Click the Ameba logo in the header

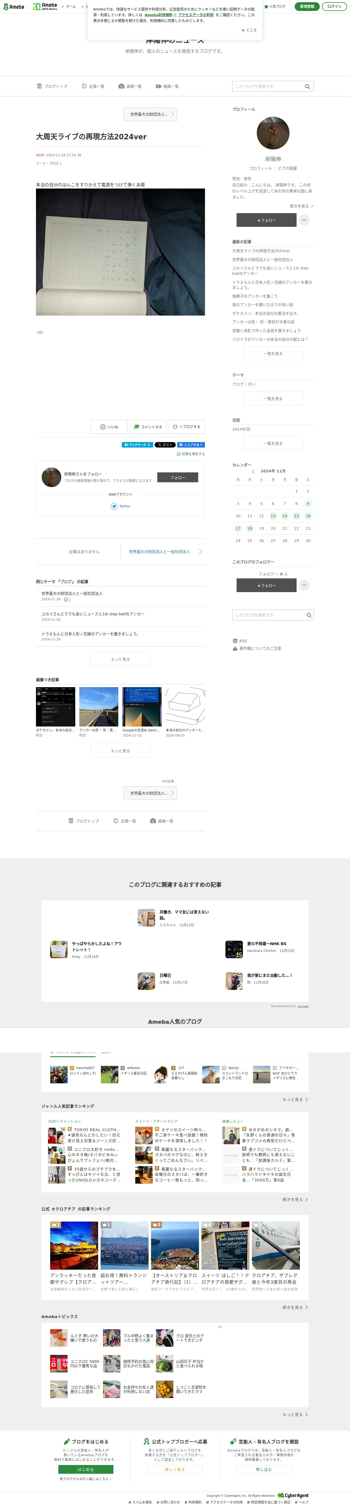[13, 7]
